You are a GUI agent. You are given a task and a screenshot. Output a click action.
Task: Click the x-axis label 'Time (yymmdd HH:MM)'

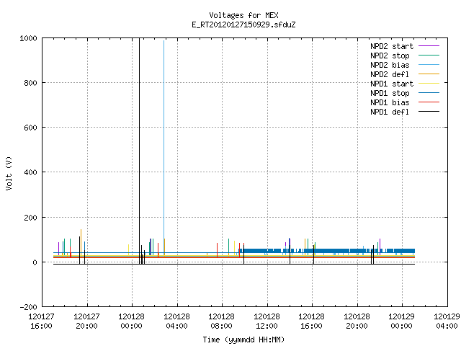click(243, 340)
